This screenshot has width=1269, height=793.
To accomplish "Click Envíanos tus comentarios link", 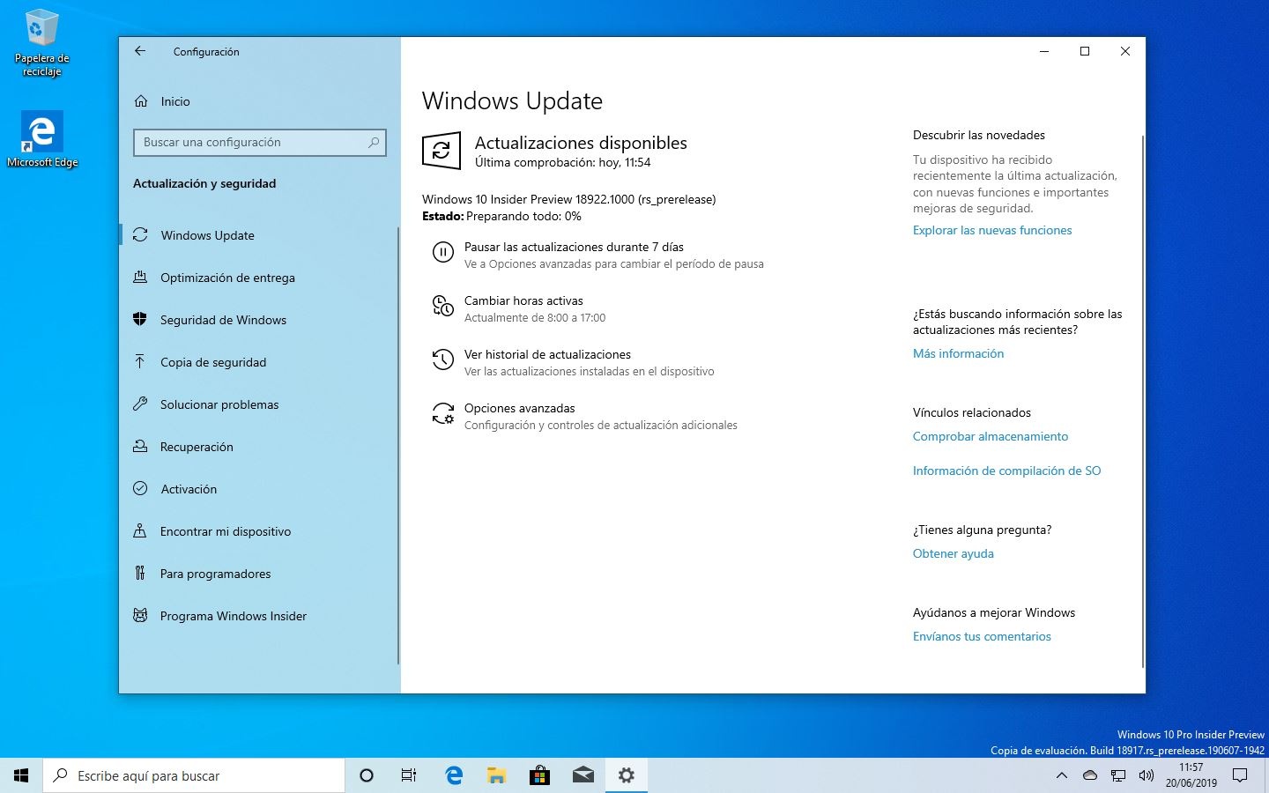I will [x=982, y=636].
